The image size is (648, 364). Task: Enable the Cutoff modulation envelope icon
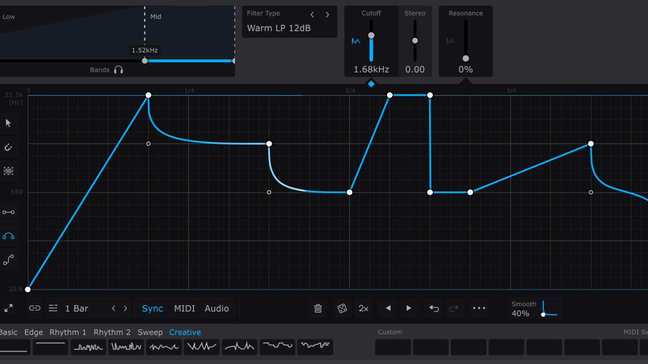(x=356, y=41)
